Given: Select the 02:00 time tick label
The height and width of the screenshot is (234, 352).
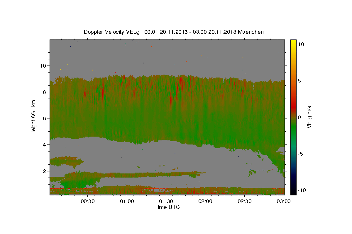Looking at the screenshot, I should coord(205,202).
